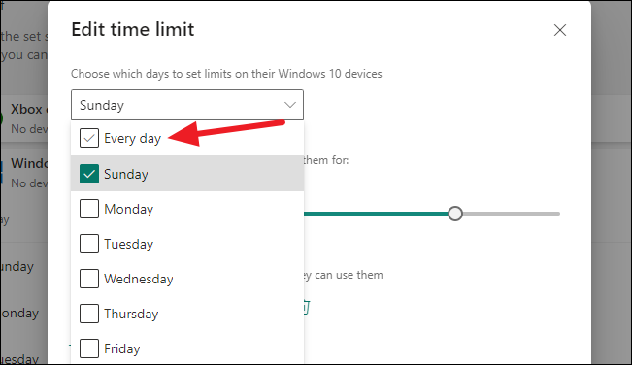Click the Edit time limit heading

click(x=133, y=29)
